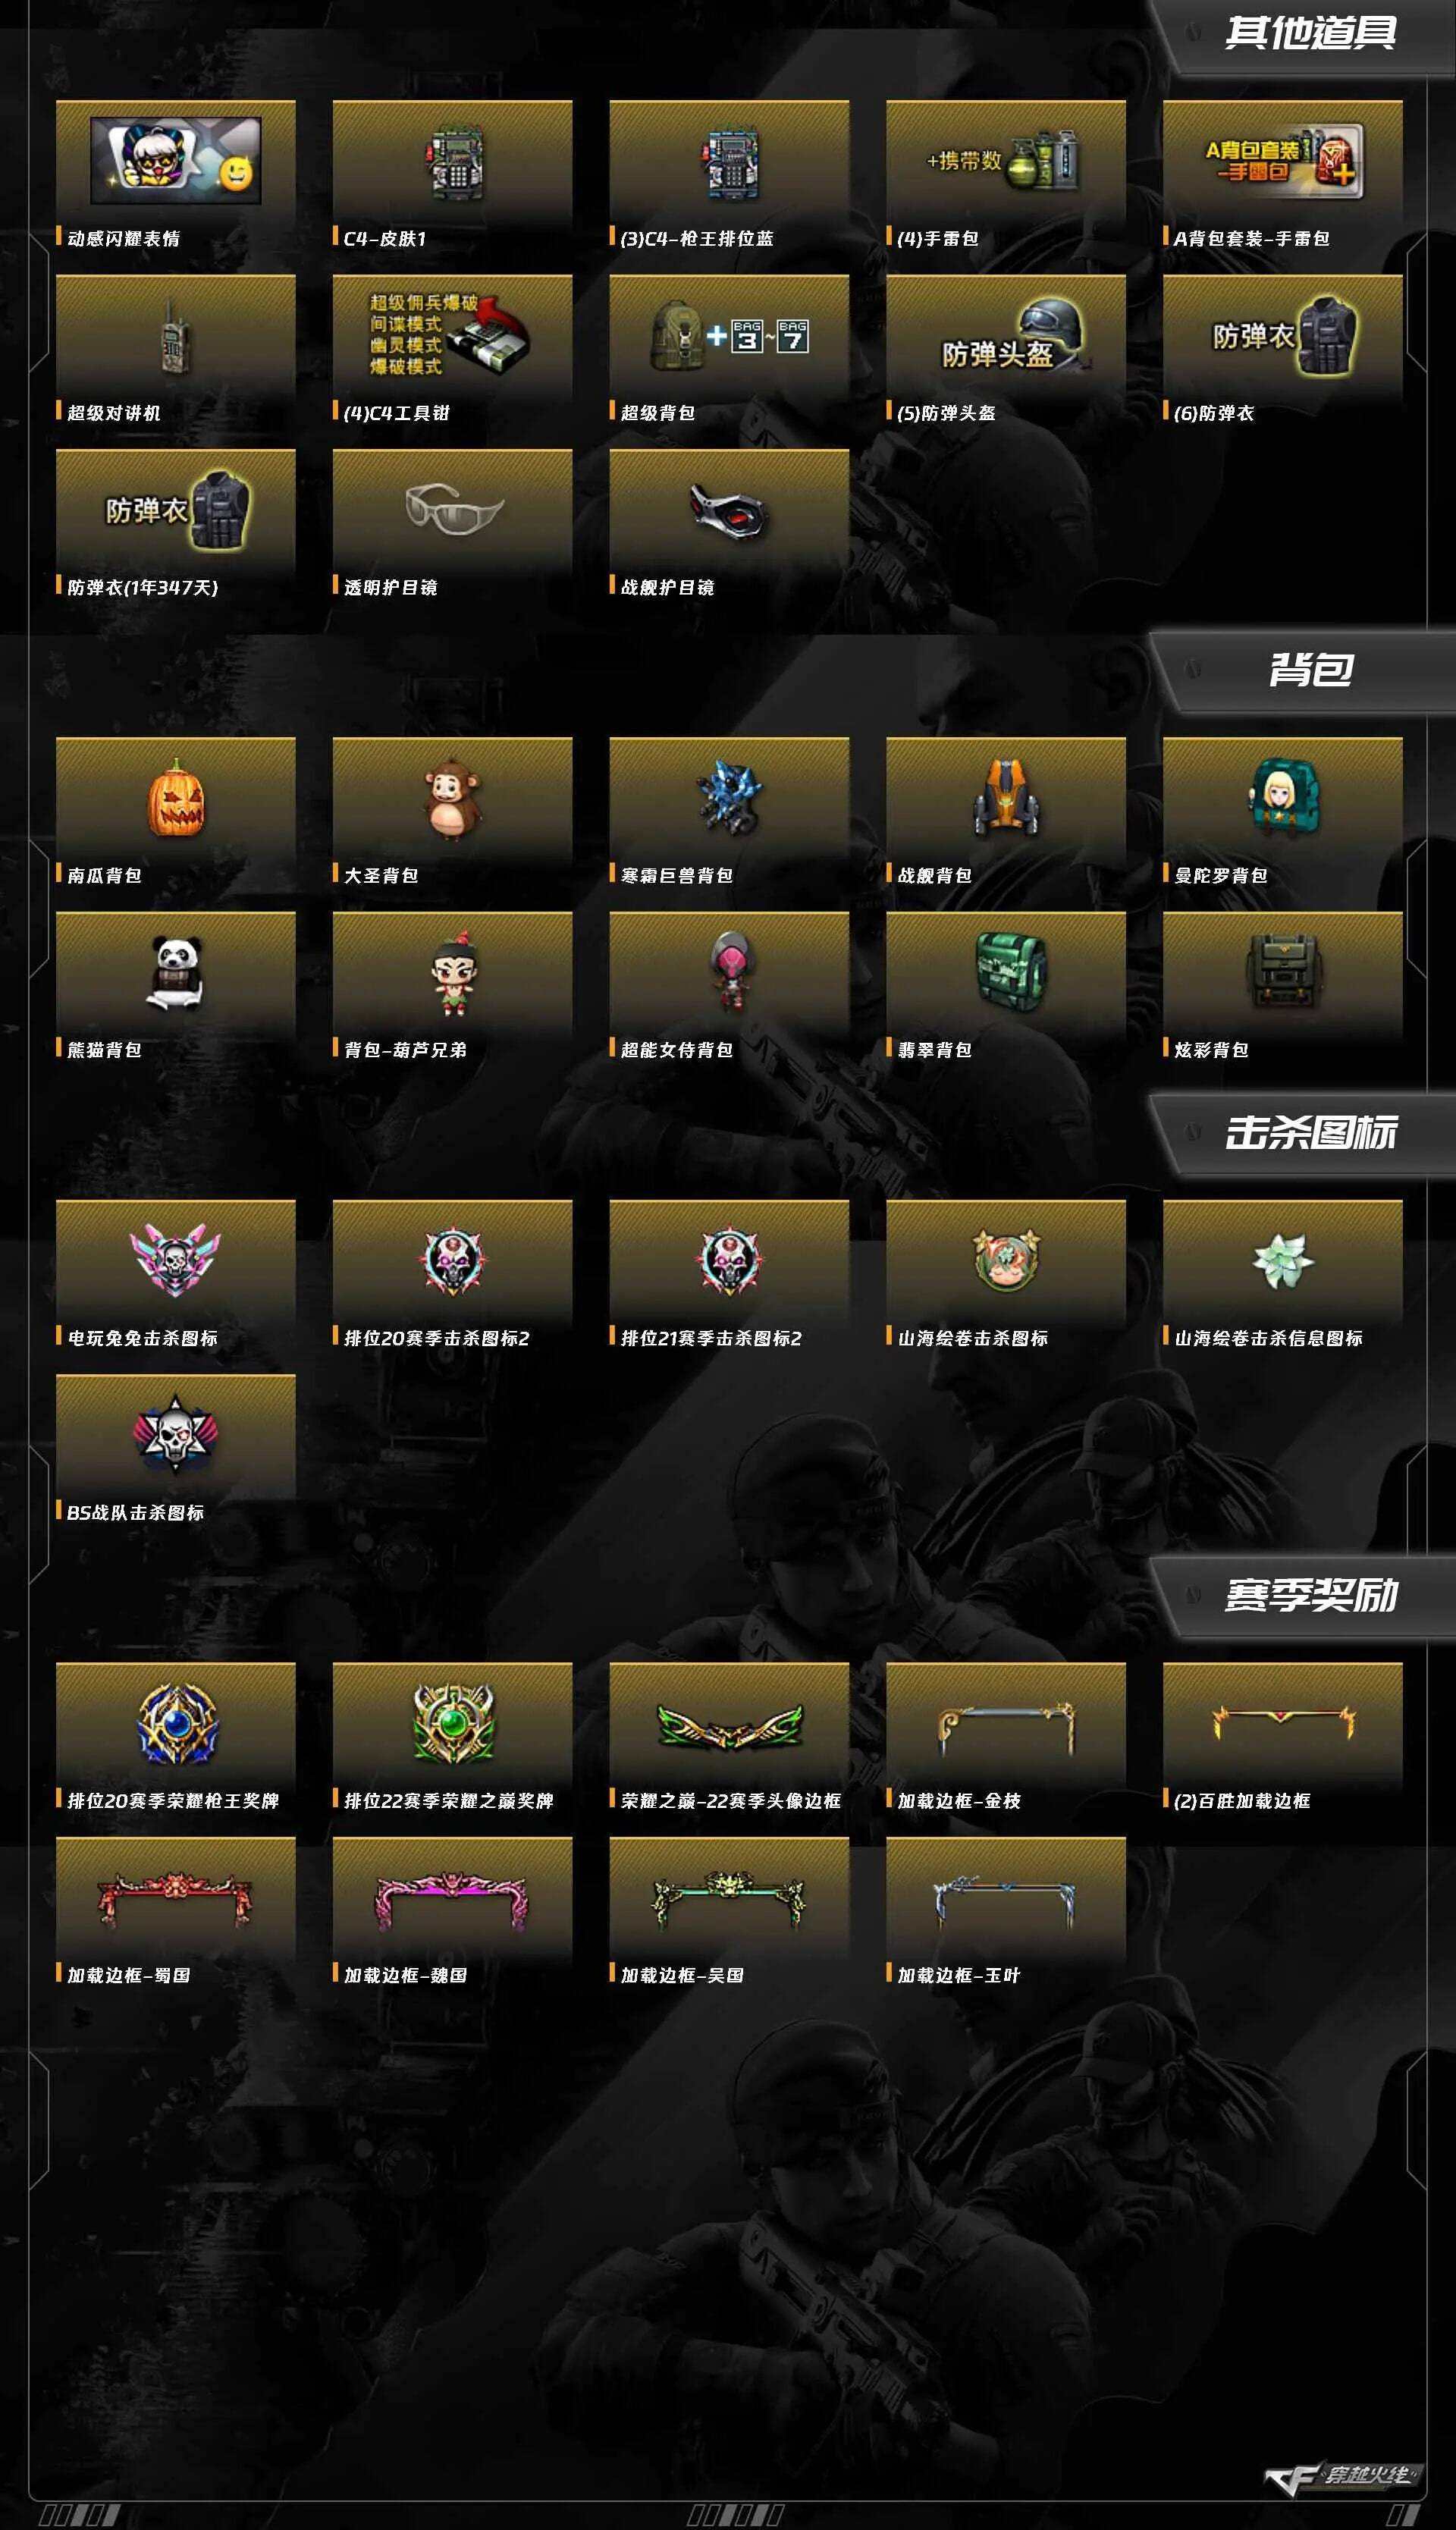Jump to the 击杀图标 section header
1456x2530 pixels.
1310,1132
